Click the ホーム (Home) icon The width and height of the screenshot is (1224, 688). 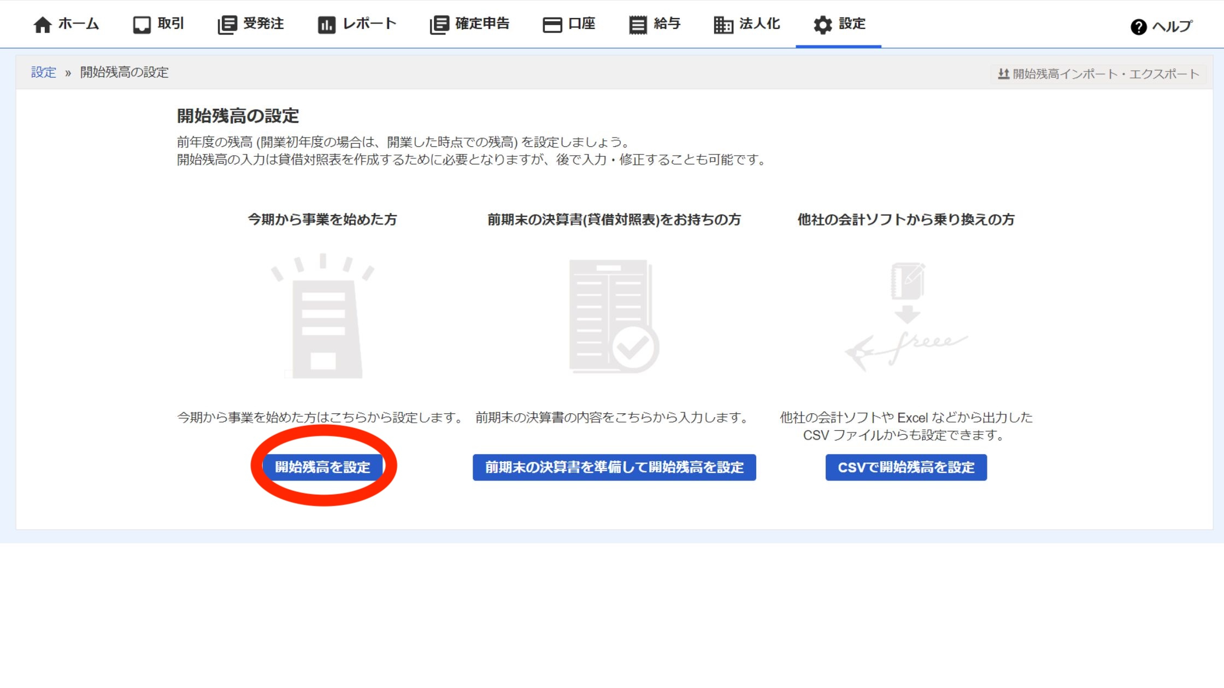tap(43, 24)
